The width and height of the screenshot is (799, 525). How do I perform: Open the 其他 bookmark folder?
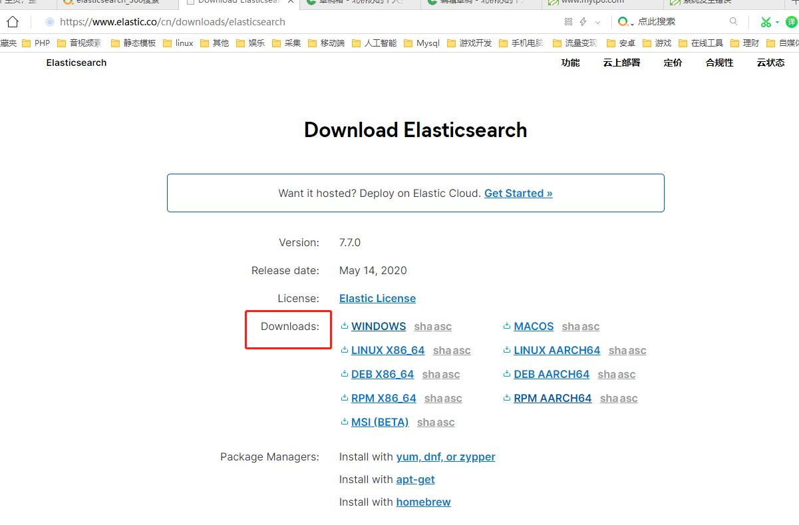(x=214, y=43)
